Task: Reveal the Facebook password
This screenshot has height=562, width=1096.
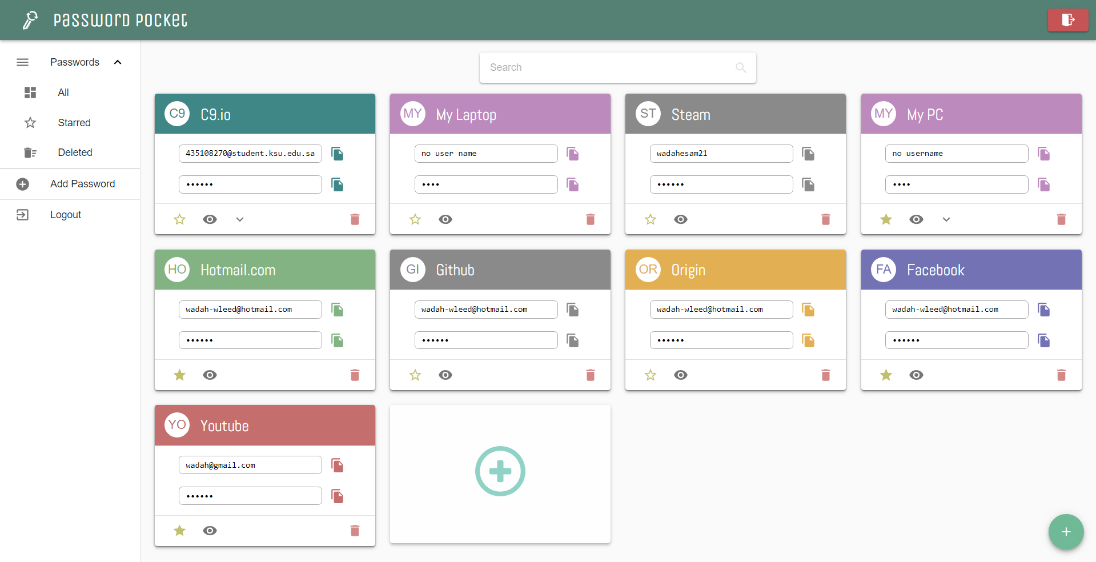Action: tap(917, 375)
